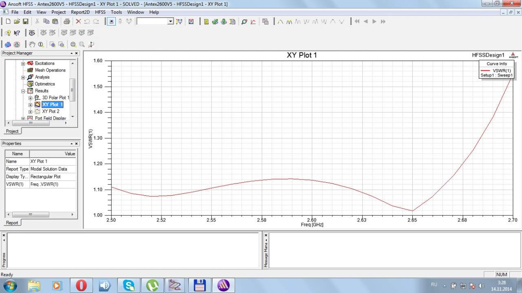
Task: Select the Pan hand tool
Action: point(32,45)
